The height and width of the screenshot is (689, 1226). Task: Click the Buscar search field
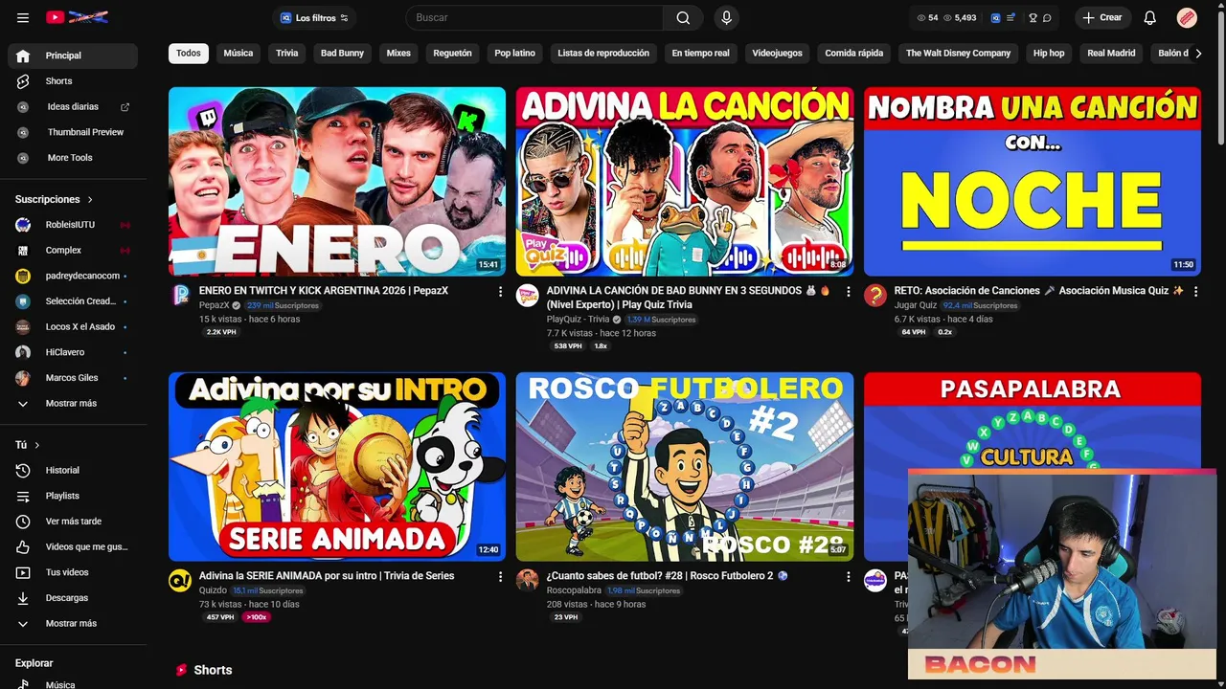tap(534, 17)
